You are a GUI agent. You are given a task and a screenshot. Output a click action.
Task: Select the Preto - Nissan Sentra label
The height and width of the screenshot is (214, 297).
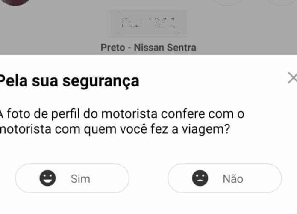point(148,47)
